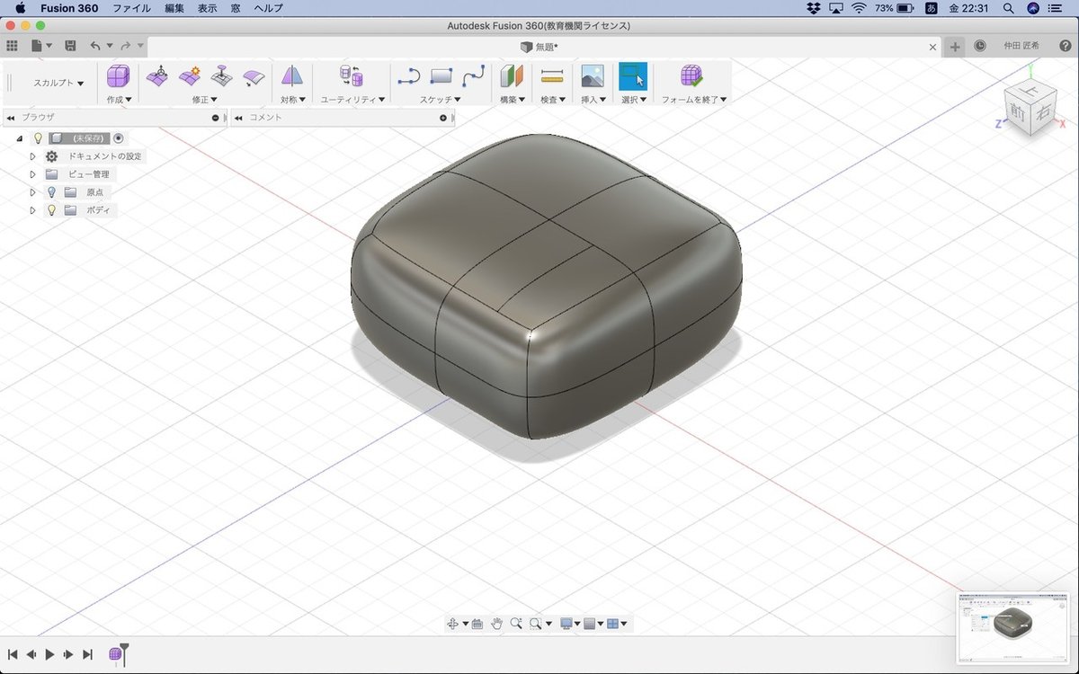Click the screenshot preview thumbnail
The image size is (1079, 674).
coord(1014,626)
